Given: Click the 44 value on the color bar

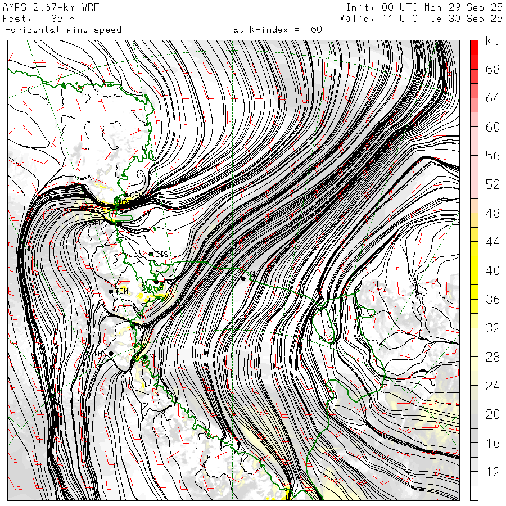Looking at the screenshot, I should point(493,242).
